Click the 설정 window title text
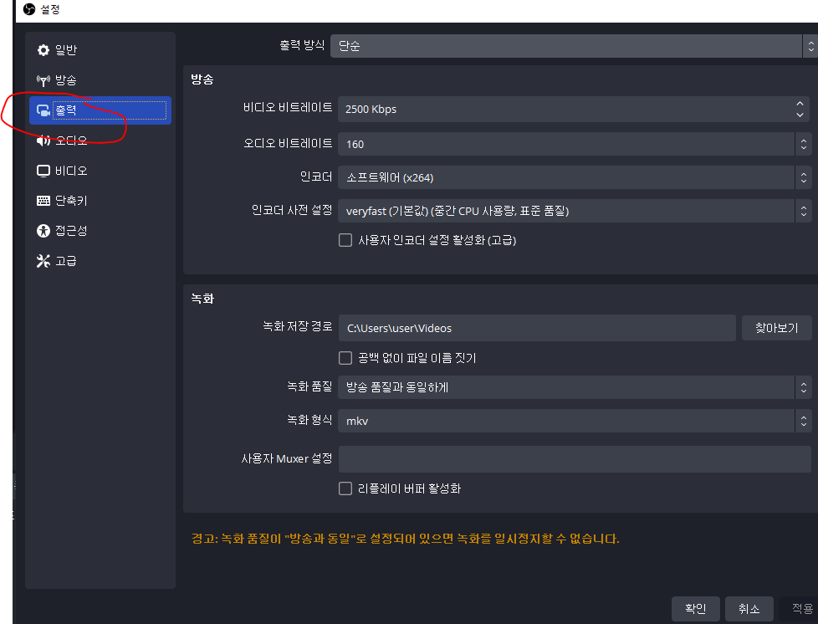 coord(50,9)
